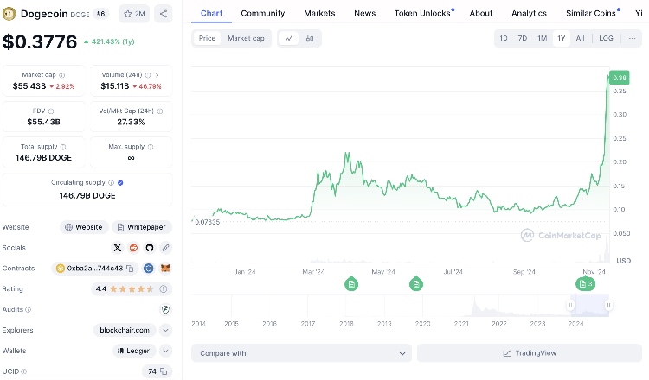Open the Whitepaper link

(142, 227)
